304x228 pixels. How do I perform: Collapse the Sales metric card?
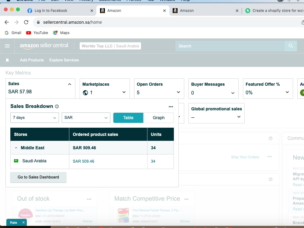pyautogui.click(x=70, y=84)
